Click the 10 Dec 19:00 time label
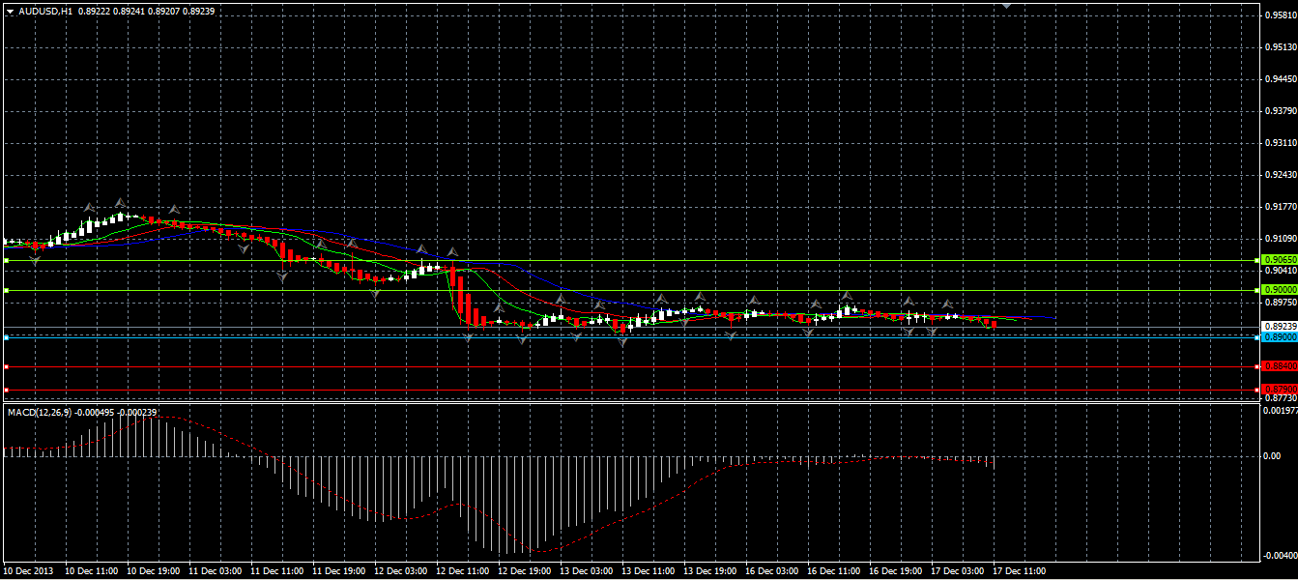This screenshot has height=580, width=1298. pos(154,571)
